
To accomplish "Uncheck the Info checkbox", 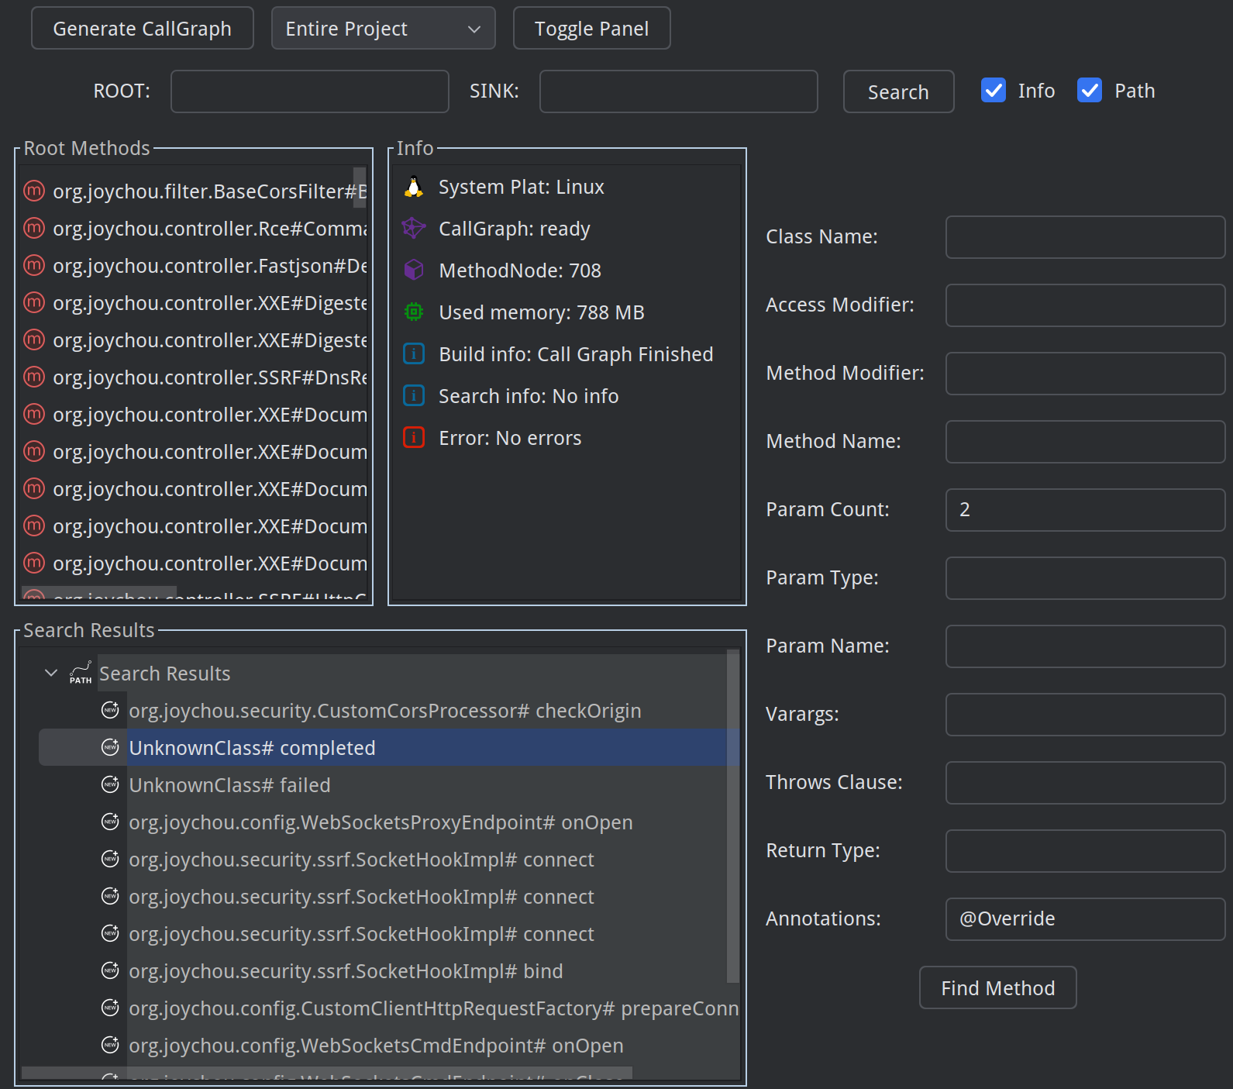I will [x=994, y=91].
